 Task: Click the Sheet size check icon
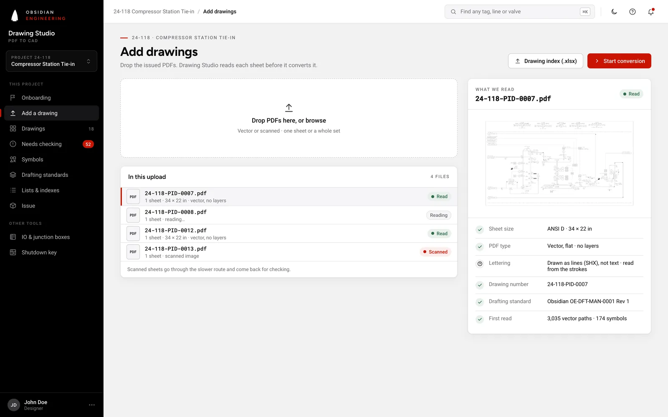pos(480,229)
